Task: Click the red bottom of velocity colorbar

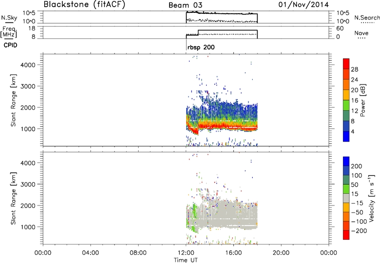Action: pyautogui.click(x=346, y=235)
